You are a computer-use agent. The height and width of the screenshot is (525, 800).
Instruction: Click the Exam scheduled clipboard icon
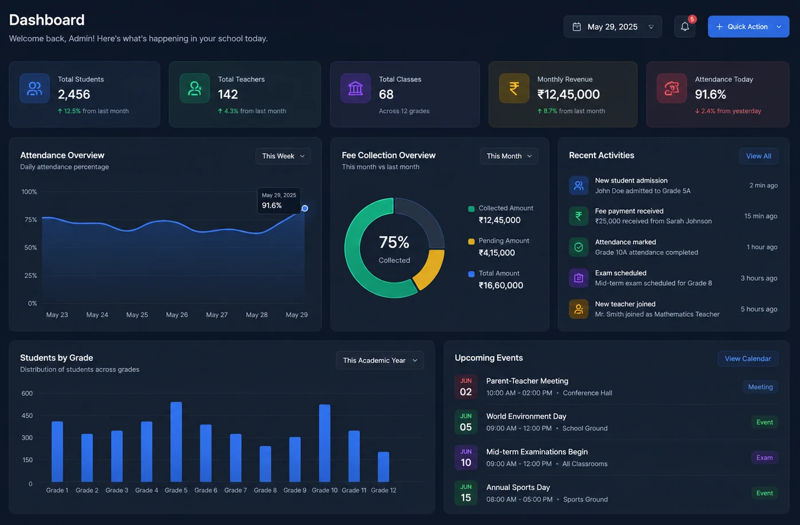[578, 278]
